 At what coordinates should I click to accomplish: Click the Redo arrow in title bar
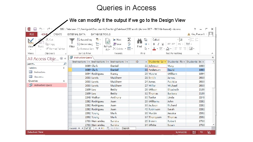click(x=48, y=29)
